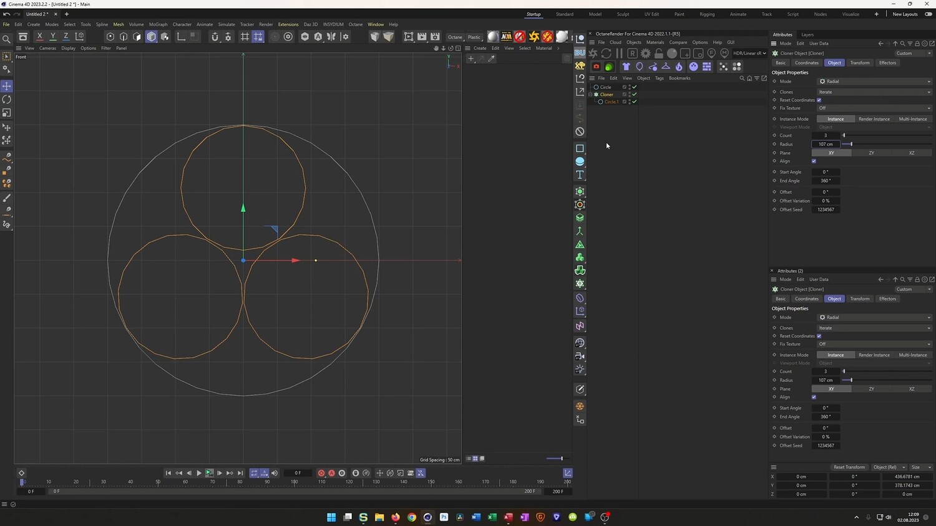Viewport: 936px width, 526px height.
Task: Click the Reset Transform button
Action: 849,467
